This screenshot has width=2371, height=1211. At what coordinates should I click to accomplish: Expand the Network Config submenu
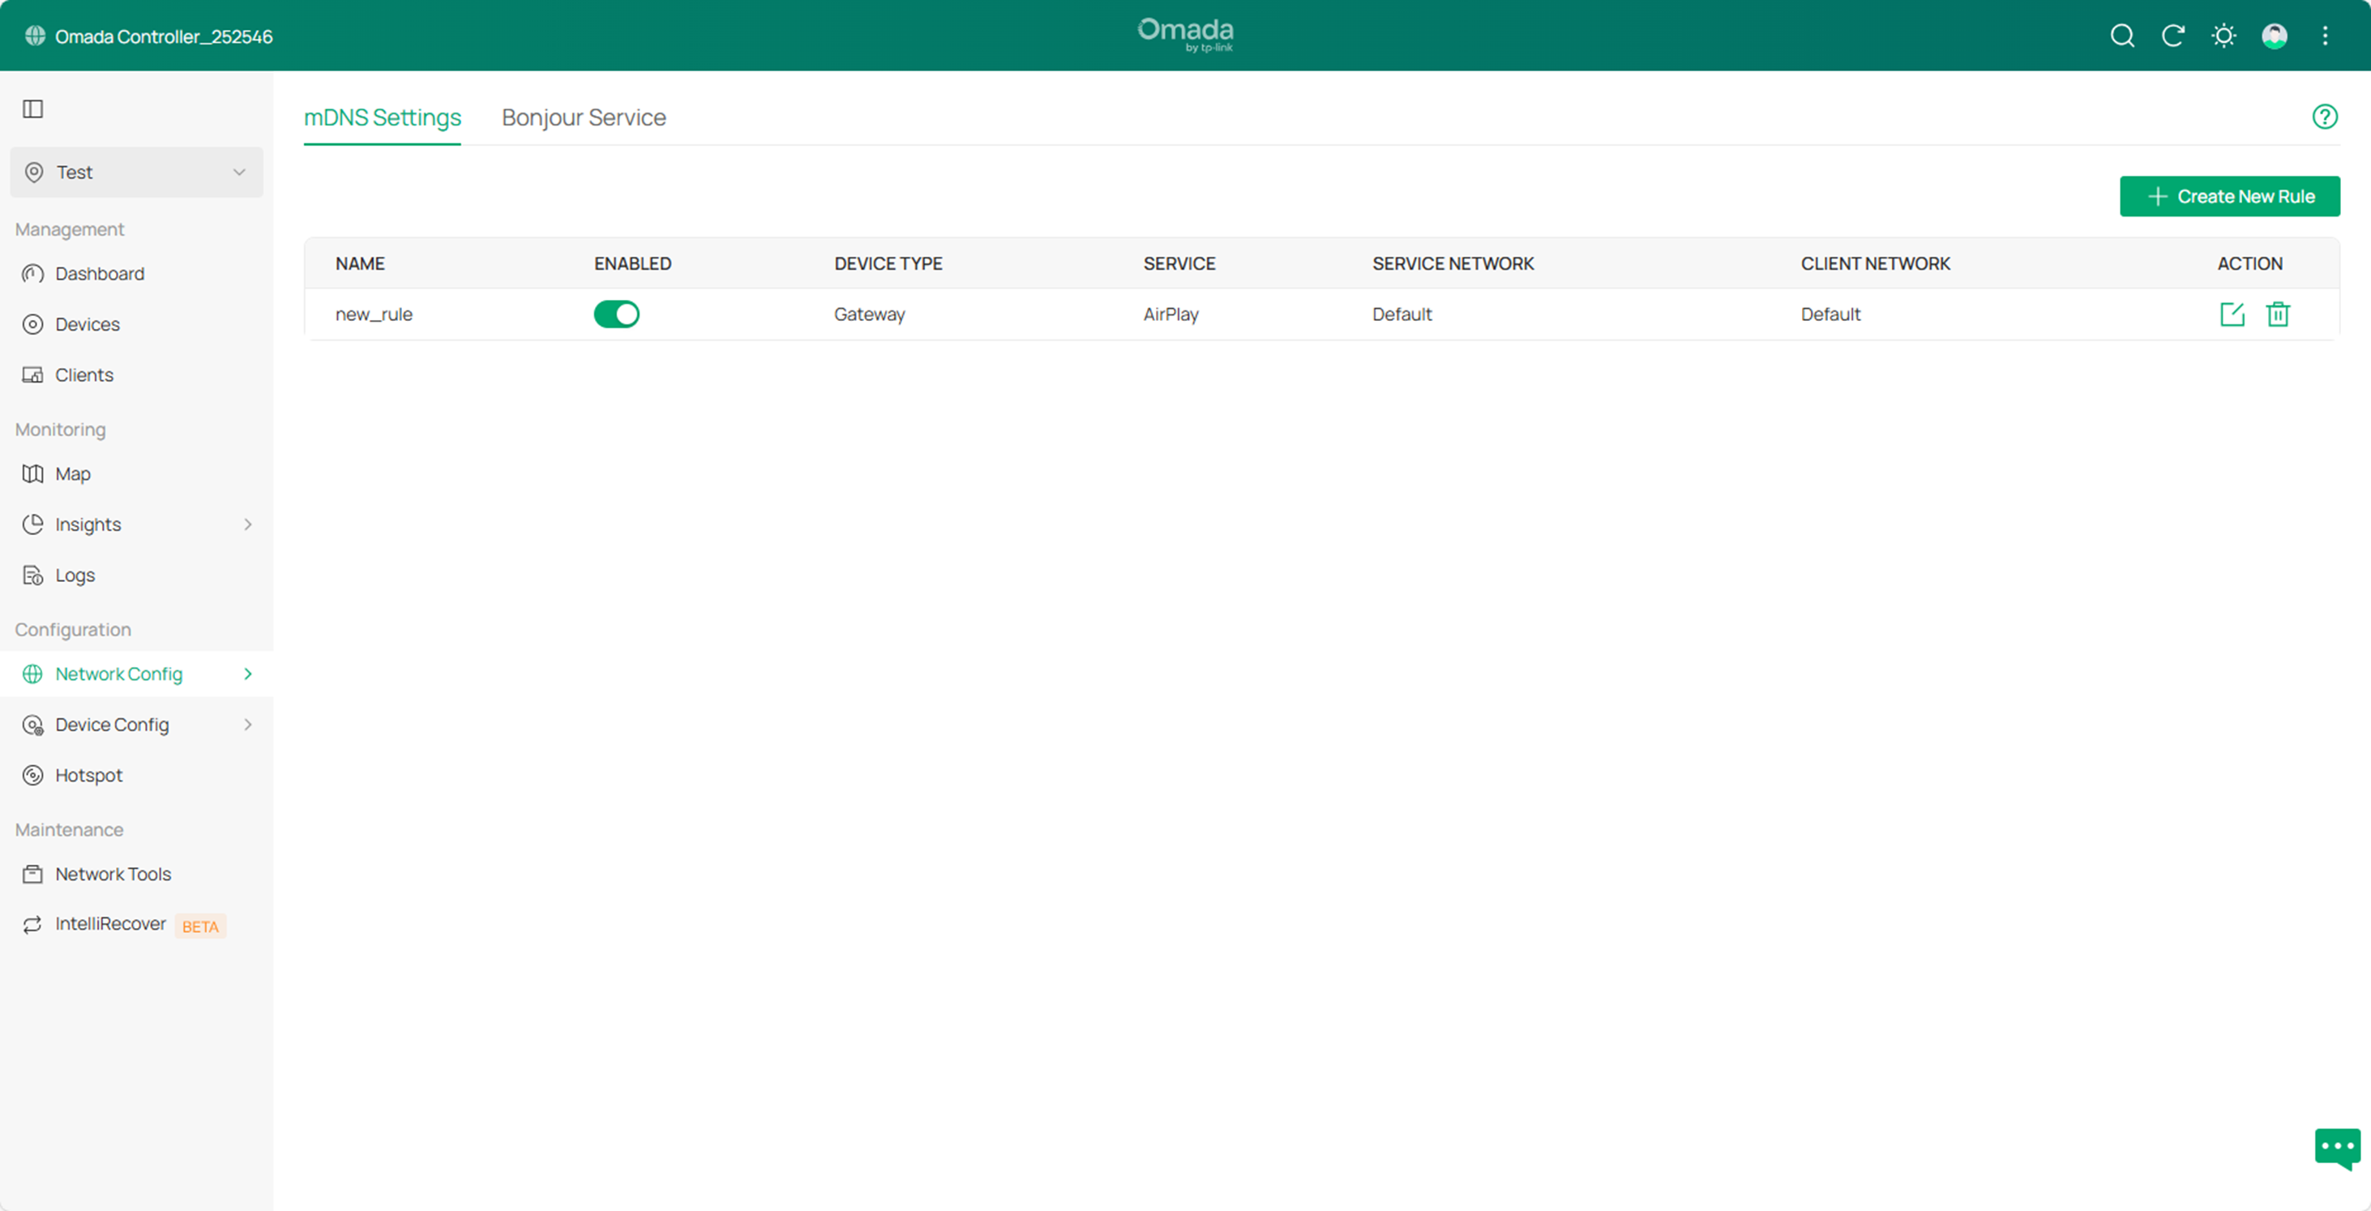click(x=136, y=674)
